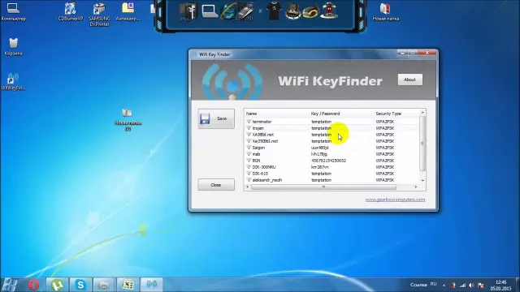
Task: Sort by Security Type column header
Action: coord(388,114)
